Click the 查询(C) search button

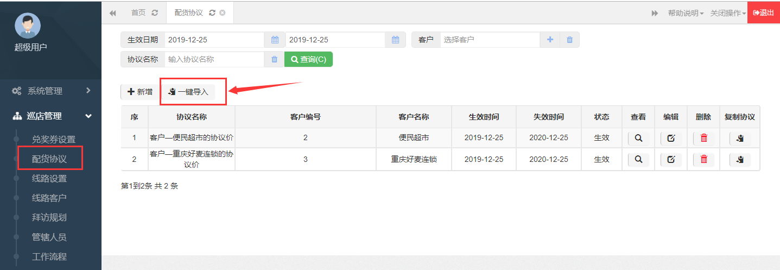[x=308, y=59]
